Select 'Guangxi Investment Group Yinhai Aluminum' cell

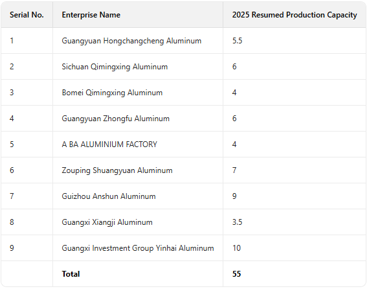pos(138,248)
